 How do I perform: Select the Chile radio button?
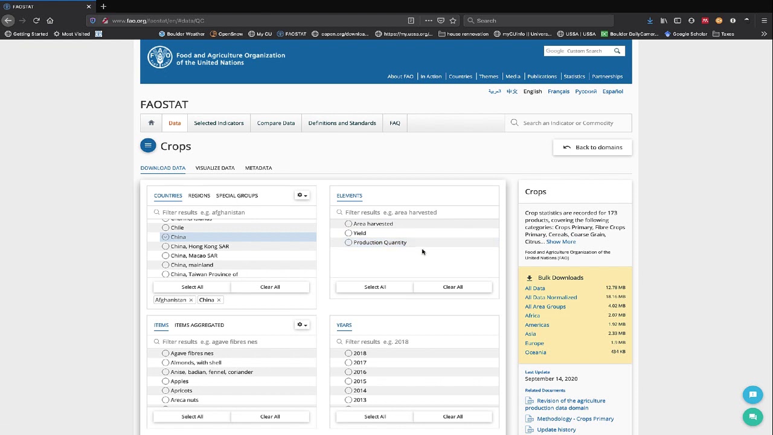[x=165, y=228]
